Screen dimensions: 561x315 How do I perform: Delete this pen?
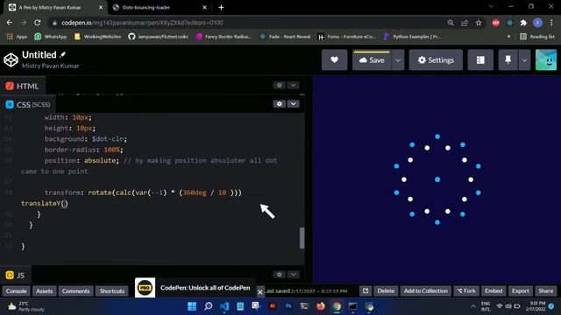click(x=386, y=291)
